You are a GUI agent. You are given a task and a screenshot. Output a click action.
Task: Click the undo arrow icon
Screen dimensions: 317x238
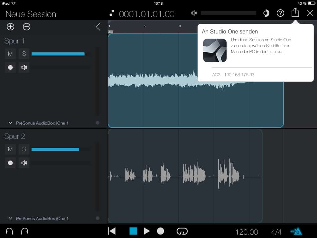9,231
